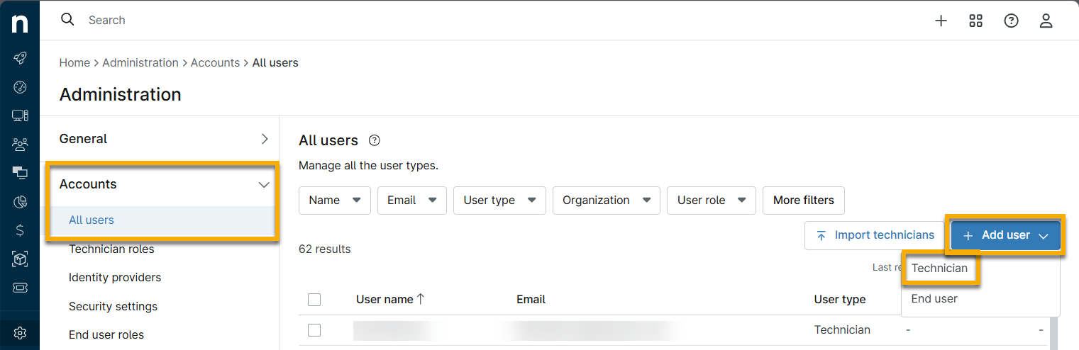Screen dimensions: 1079x350
Task: Collapse the Accounts section
Action: (264, 184)
